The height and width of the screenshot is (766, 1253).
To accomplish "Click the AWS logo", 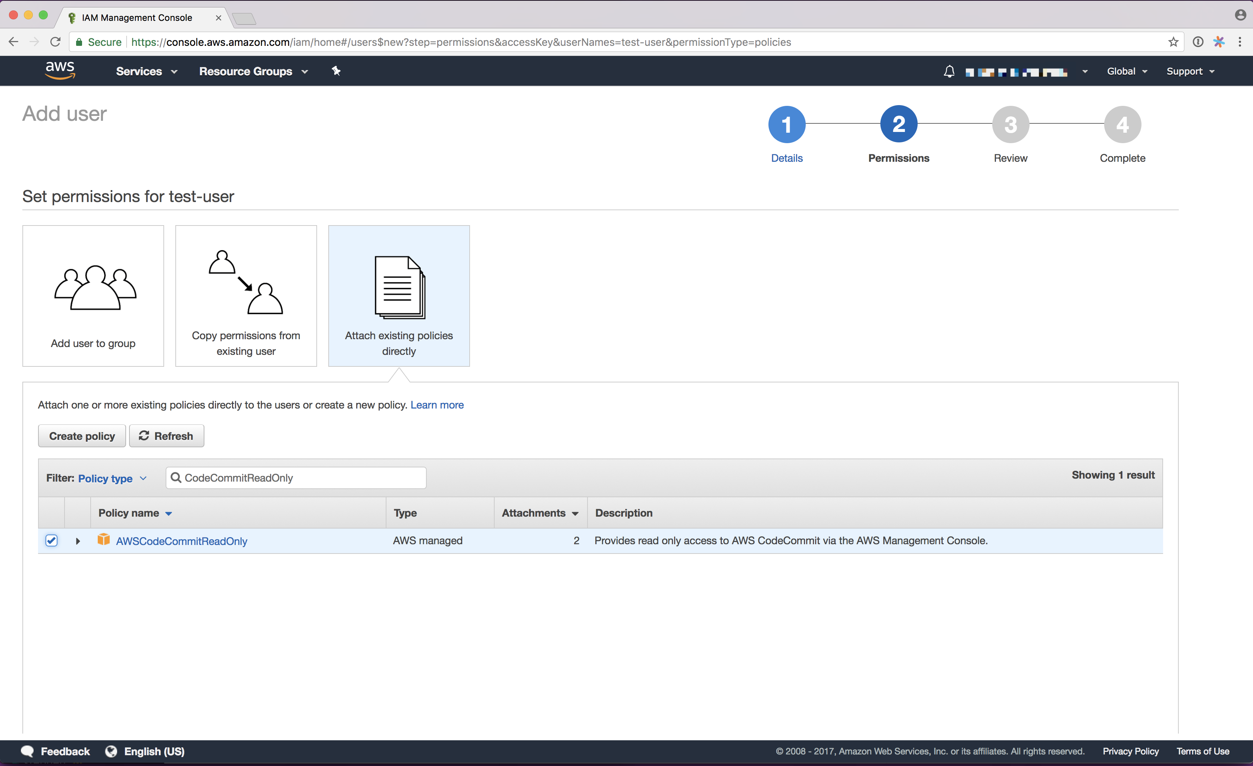I will point(60,71).
